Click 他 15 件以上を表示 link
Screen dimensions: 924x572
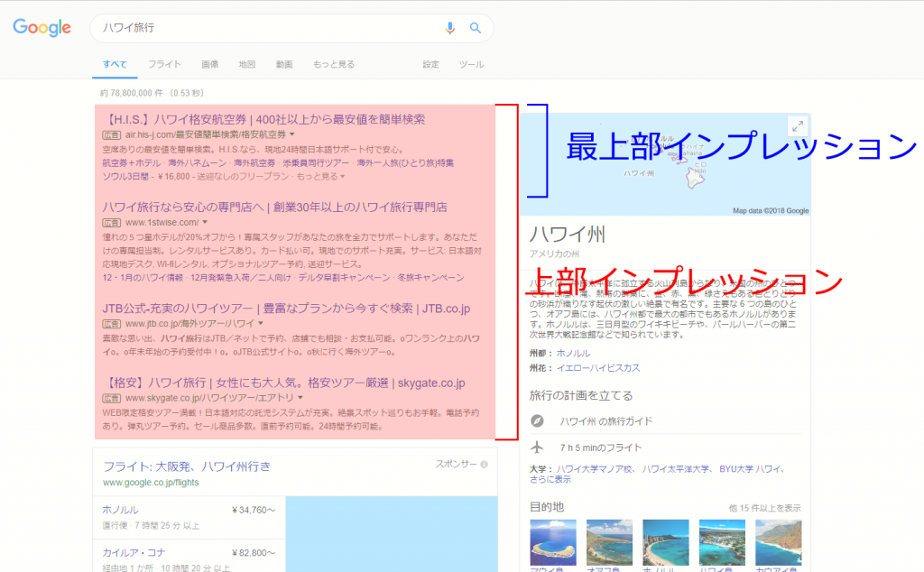click(764, 508)
